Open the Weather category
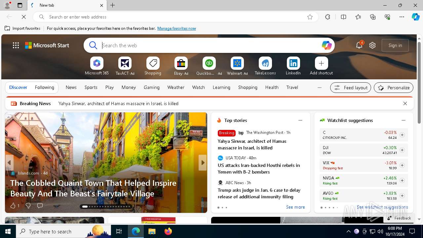The height and width of the screenshot is (238, 423). click(x=176, y=88)
